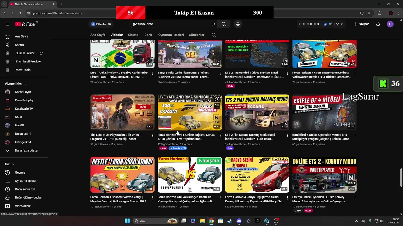The height and width of the screenshot is (226, 403).
Task: Open Chrome extensions puzzle icon
Action: pos(379,13)
